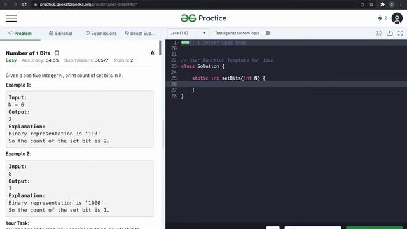Image resolution: width=407 pixels, height=229 pixels.
Task: Click the problem panel scrollbar
Action: tap(160, 48)
